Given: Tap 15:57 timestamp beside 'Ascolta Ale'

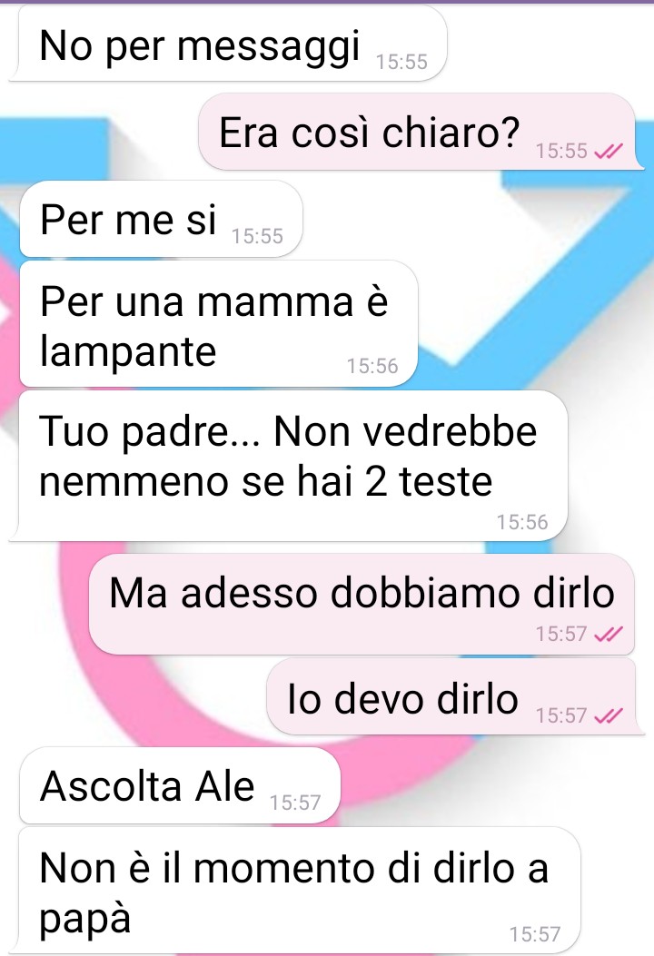Looking at the screenshot, I should pos(295,803).
